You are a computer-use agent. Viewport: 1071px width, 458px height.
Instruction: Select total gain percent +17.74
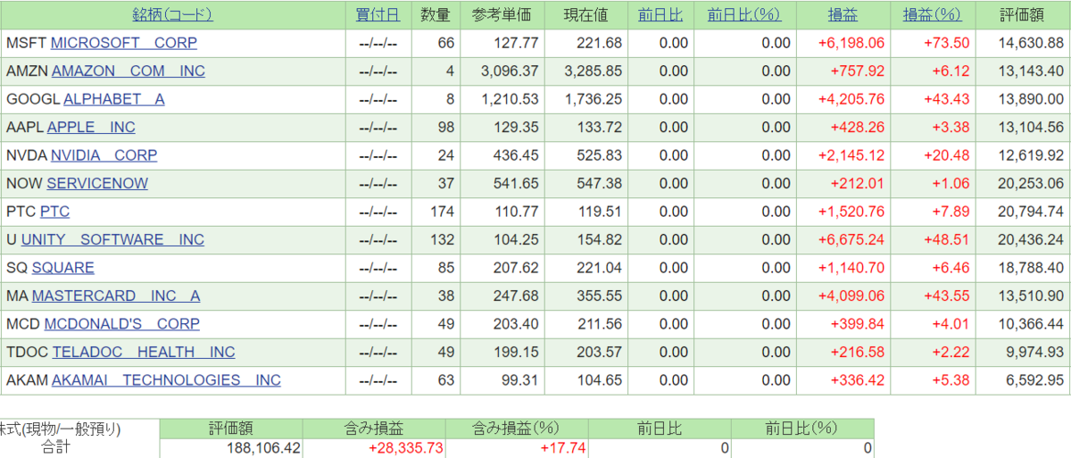pos(563,448)
